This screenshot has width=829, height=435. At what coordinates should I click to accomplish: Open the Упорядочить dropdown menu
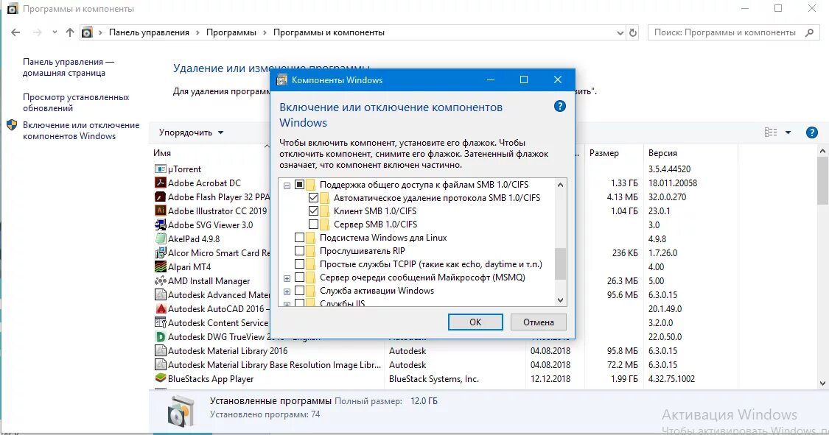point(191,132)
